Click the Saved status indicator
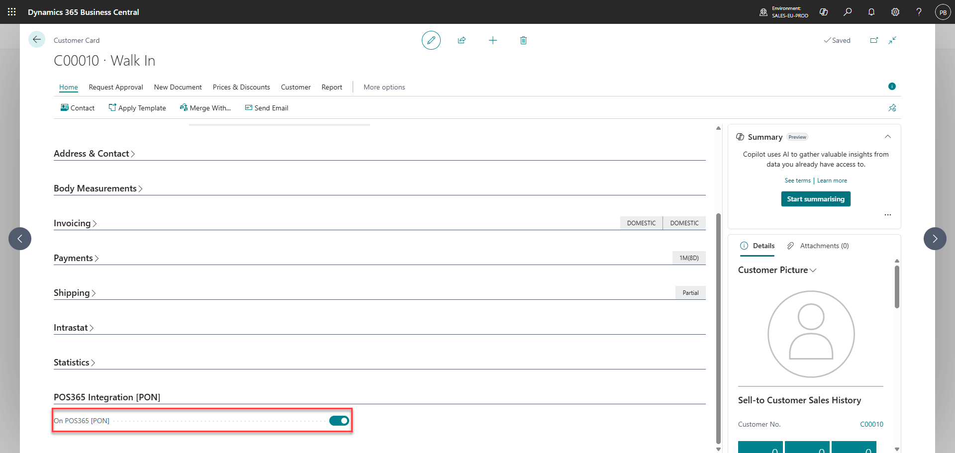 [x=837, y=40]
